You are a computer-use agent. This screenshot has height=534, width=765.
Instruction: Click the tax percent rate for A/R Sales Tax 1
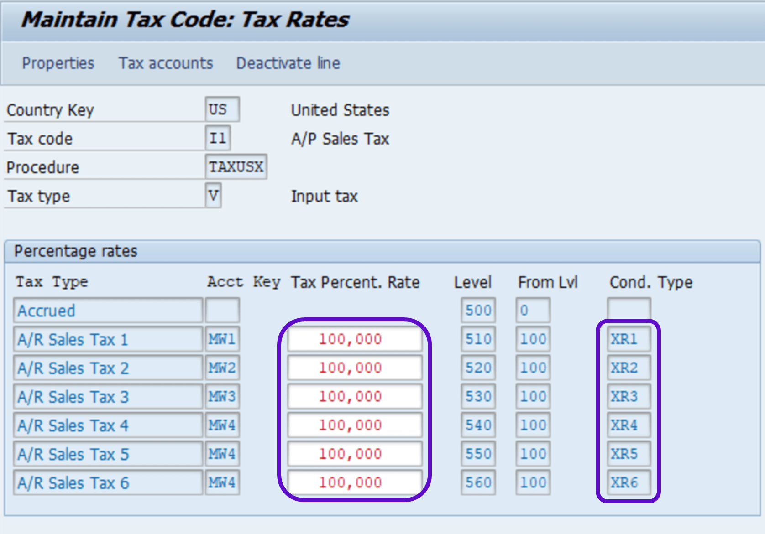pos(355,339)
